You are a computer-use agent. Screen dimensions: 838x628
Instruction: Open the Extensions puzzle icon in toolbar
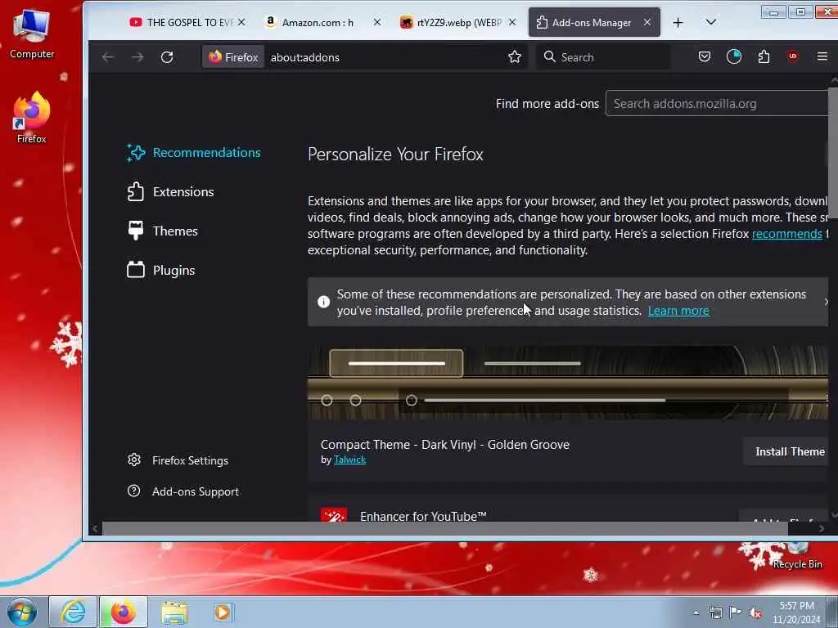click(764, 56)
